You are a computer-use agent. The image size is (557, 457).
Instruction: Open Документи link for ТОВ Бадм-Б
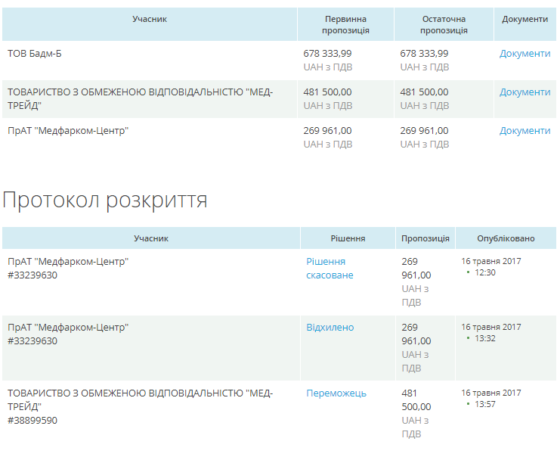(x=525, y=54)
